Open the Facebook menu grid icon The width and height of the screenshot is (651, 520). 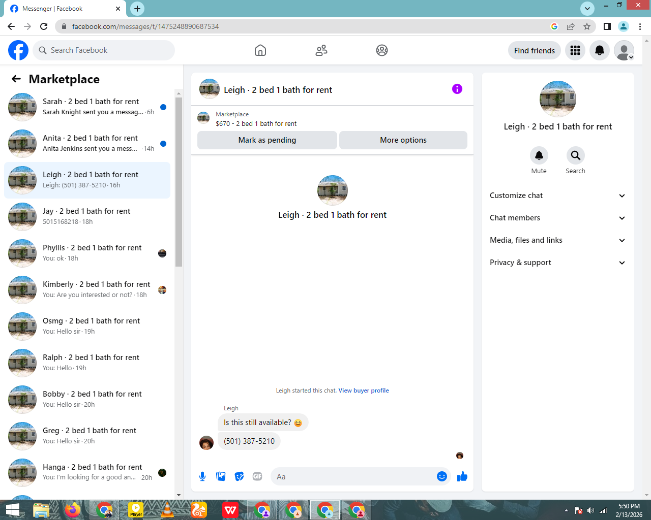click(575, 50)
